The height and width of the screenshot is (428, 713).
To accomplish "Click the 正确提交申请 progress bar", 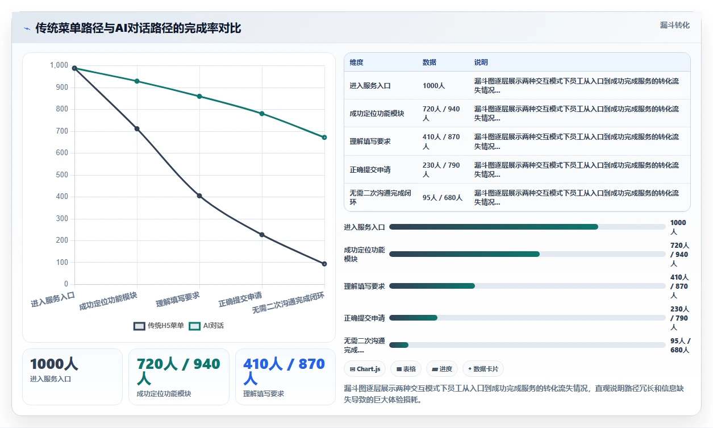I will pyautogui.click(x=527, y=318).
